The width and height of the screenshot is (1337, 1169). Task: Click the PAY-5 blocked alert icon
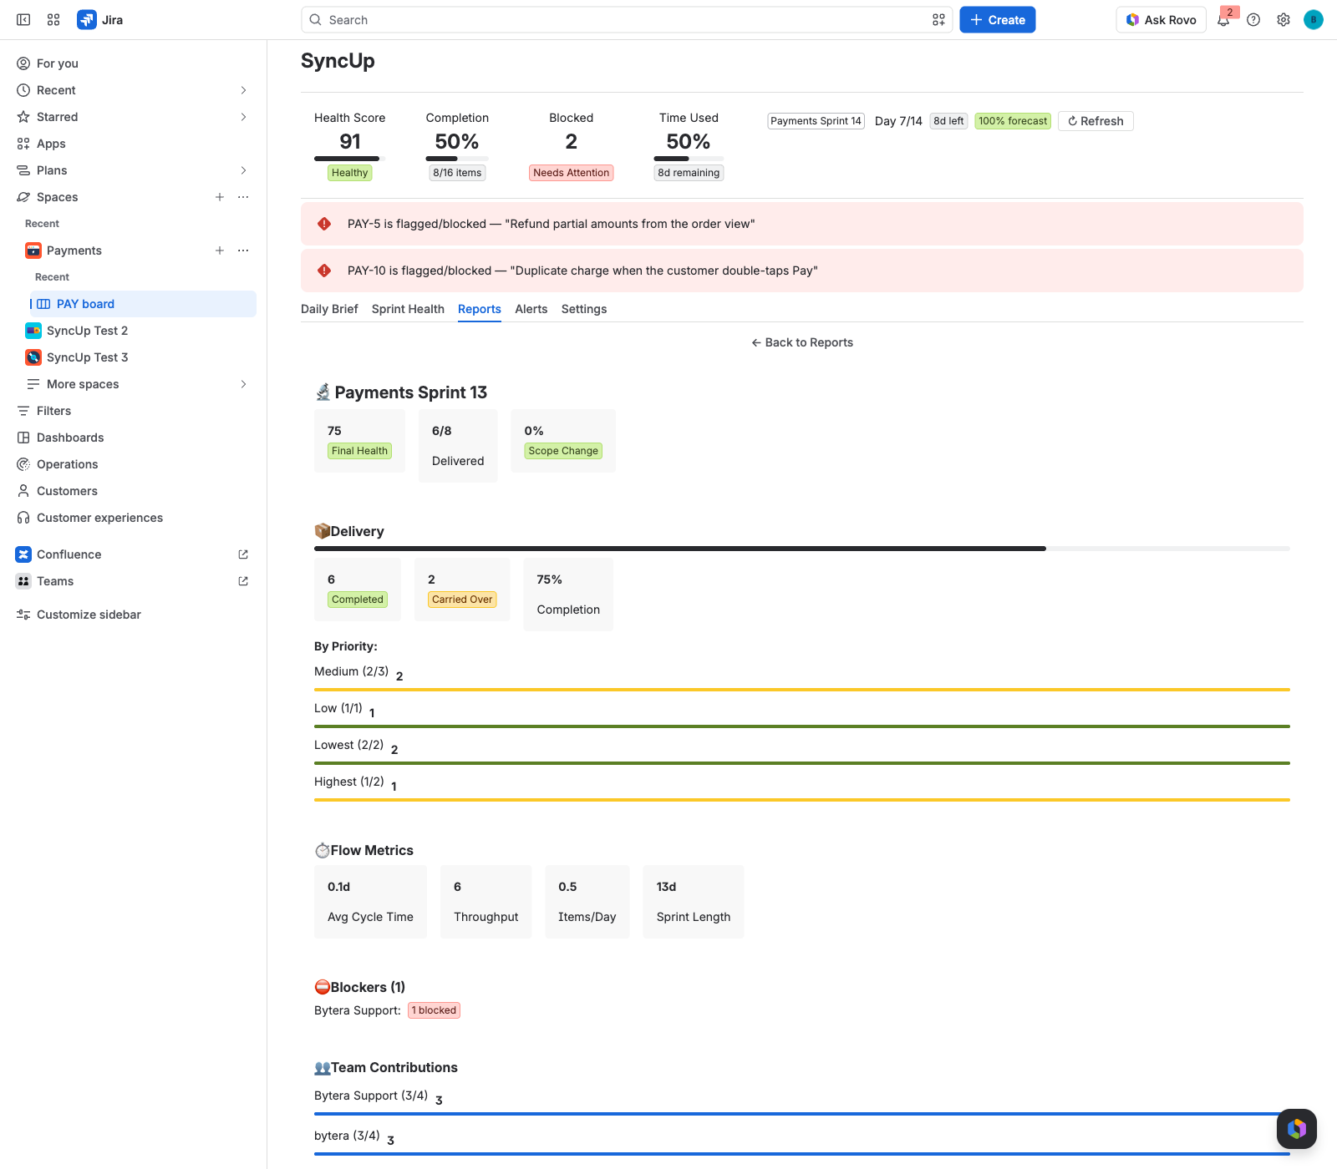click(324, 224)
